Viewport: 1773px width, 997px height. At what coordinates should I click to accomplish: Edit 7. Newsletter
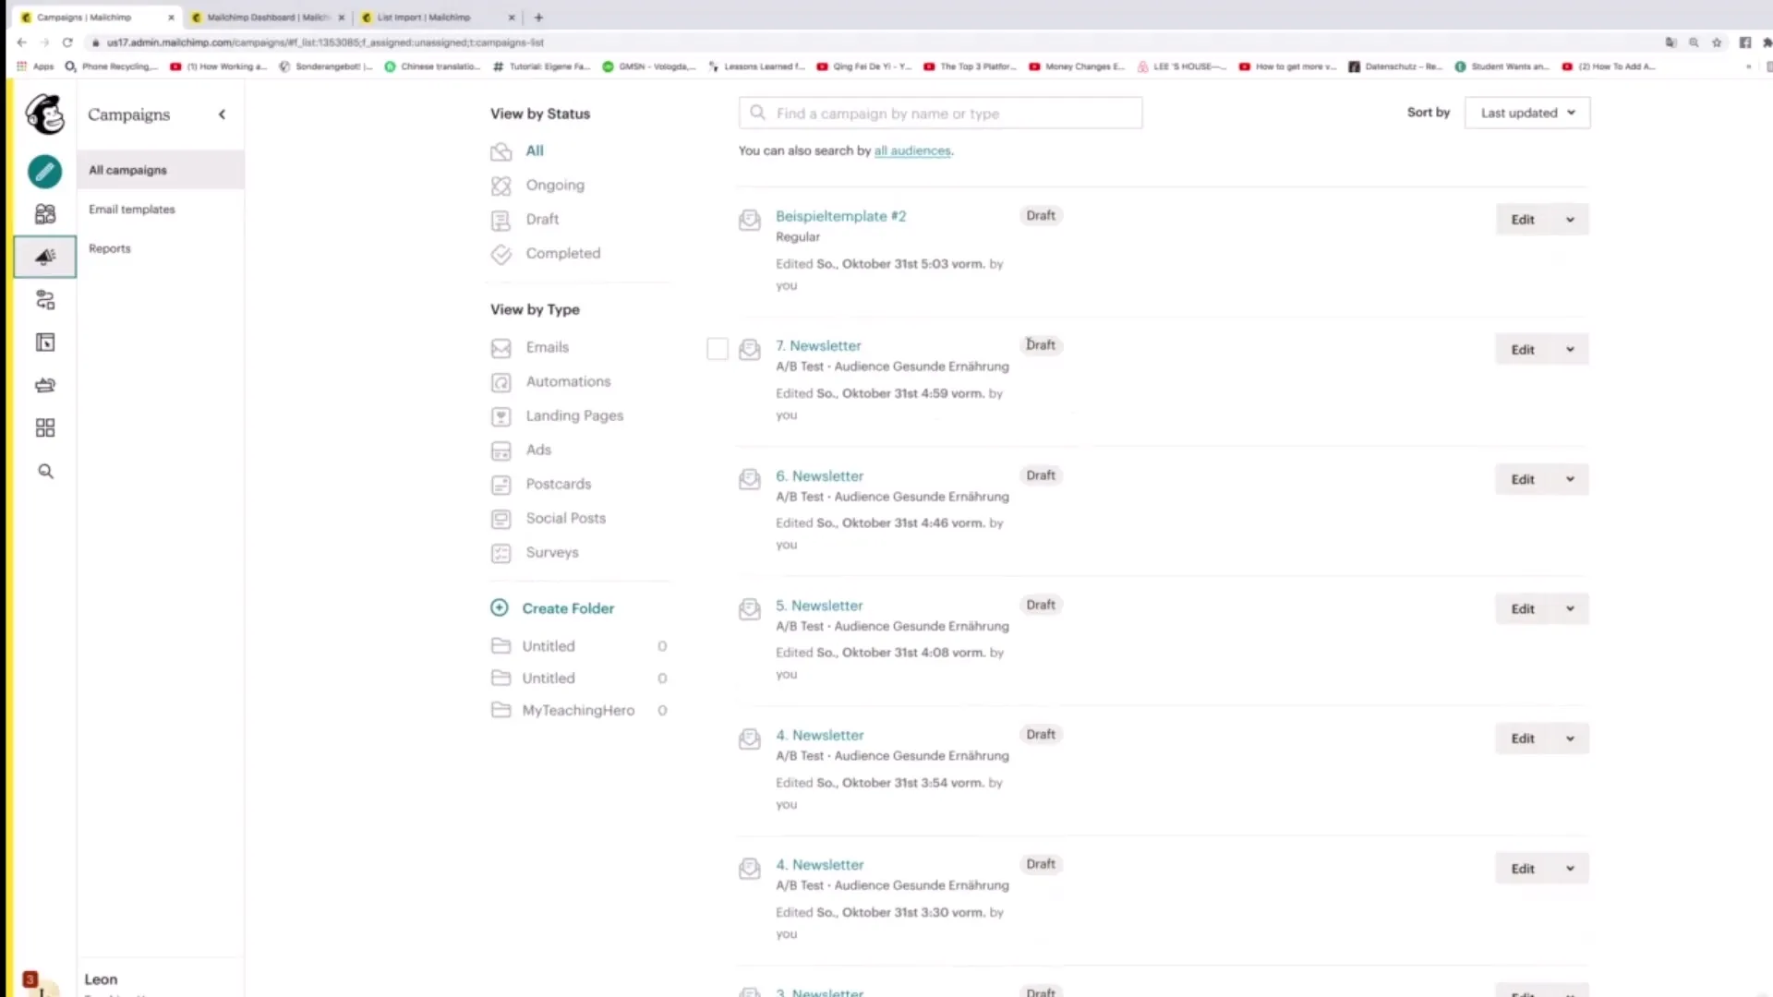click(1523, 350)
